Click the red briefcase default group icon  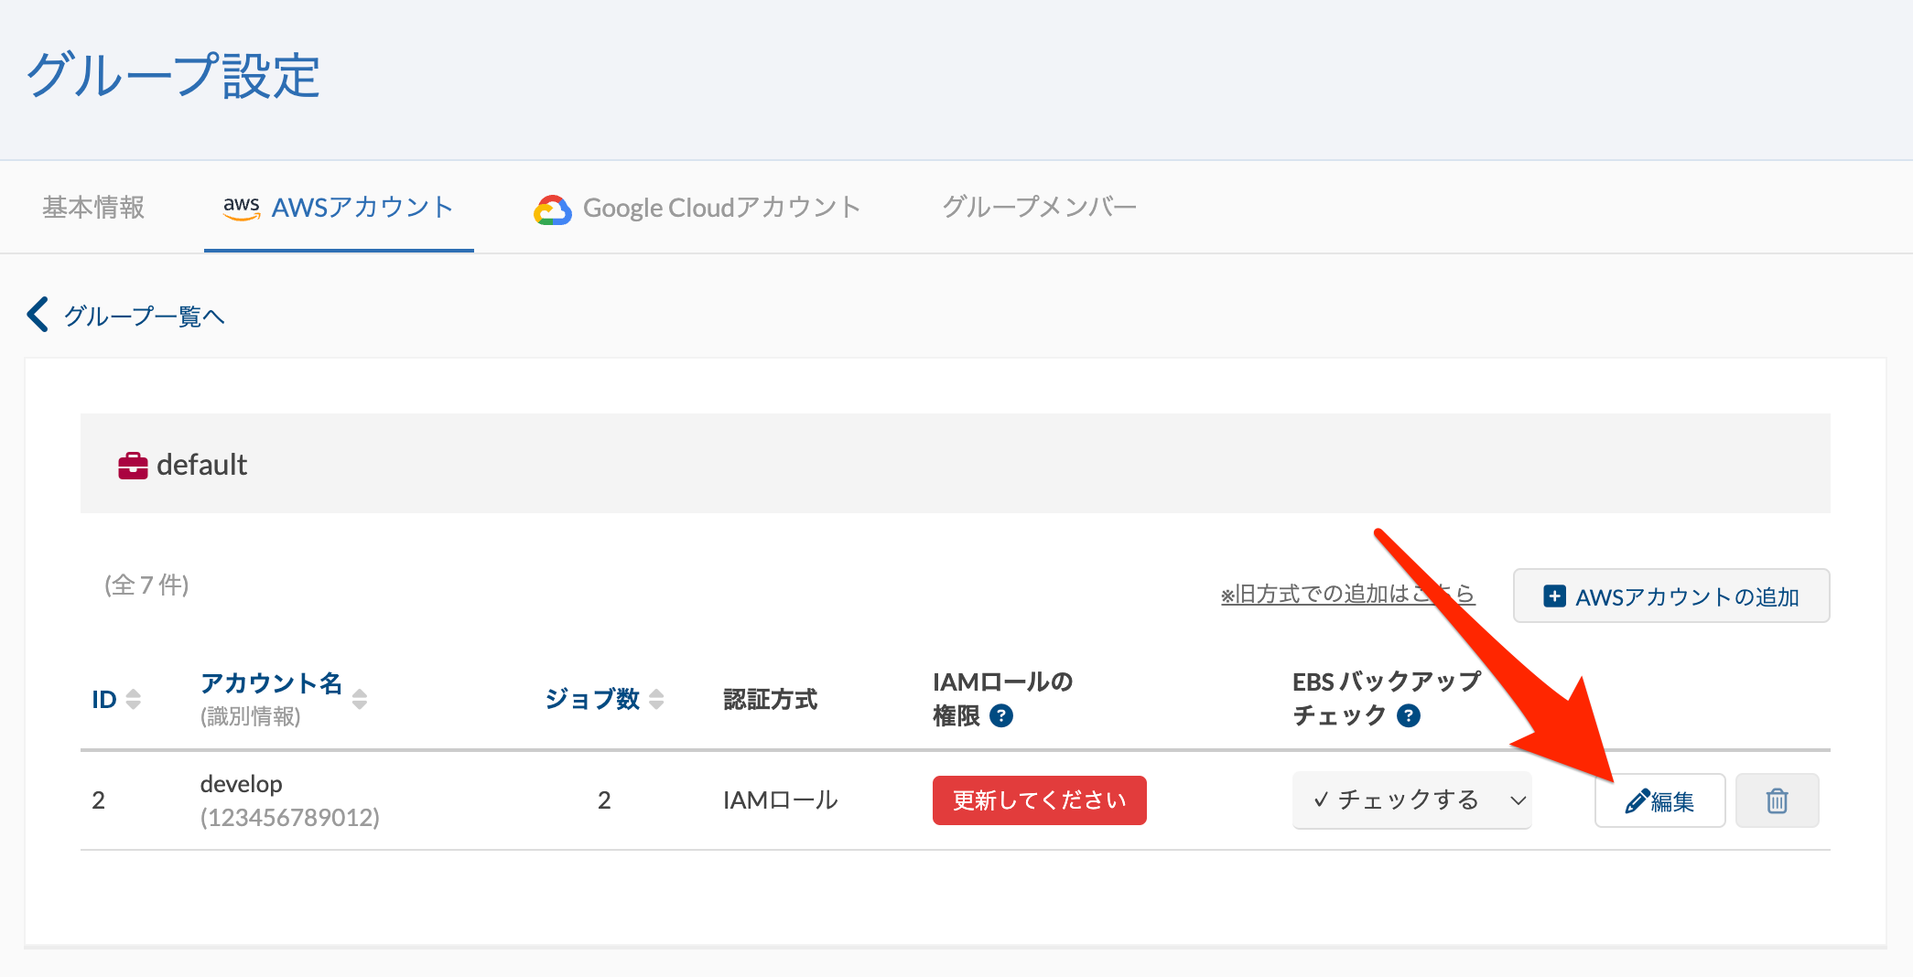pos(133,466)
